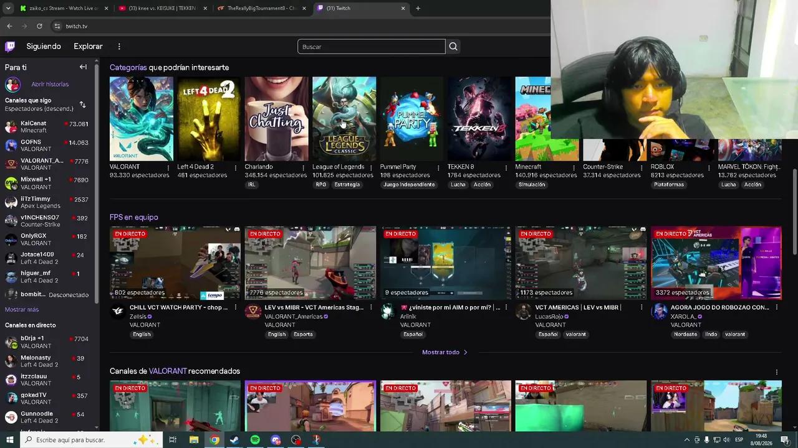Image resolution: width=798 pixels, height=448 pixels.
Task: Open options for VALORANT category card
Action: pyautogui.click(x=168, y=167)
